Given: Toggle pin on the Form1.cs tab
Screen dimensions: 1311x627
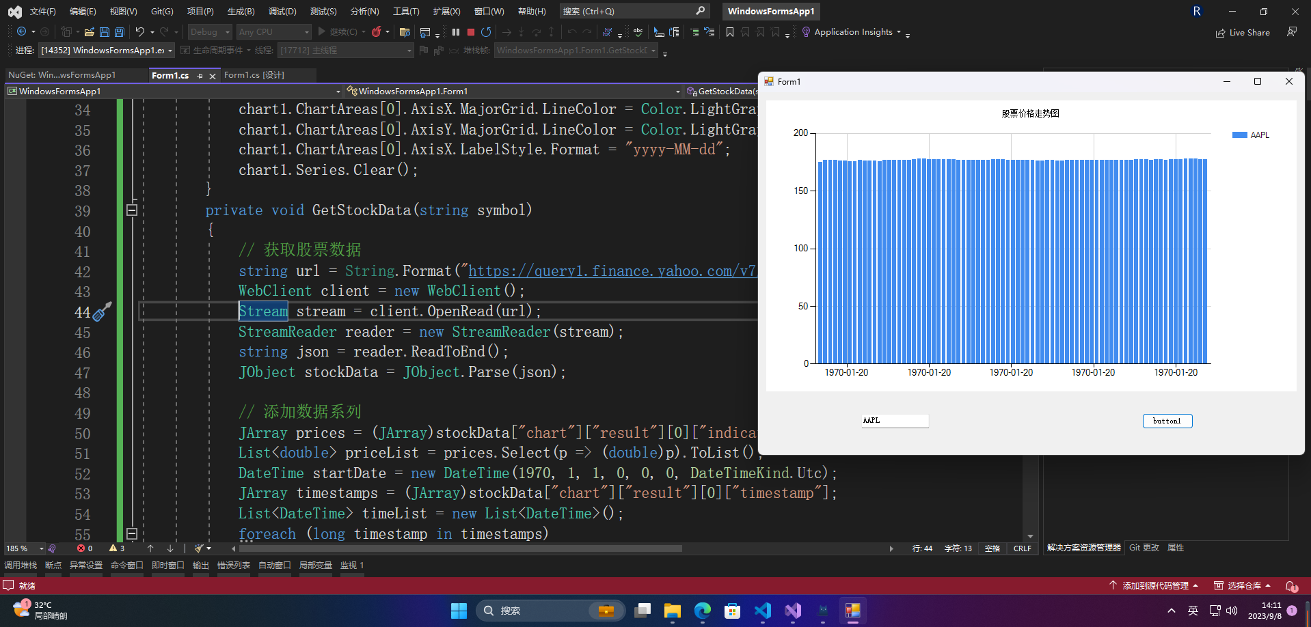Looking at the screenshot, I should pyautogui.click(x=200, y=76).
